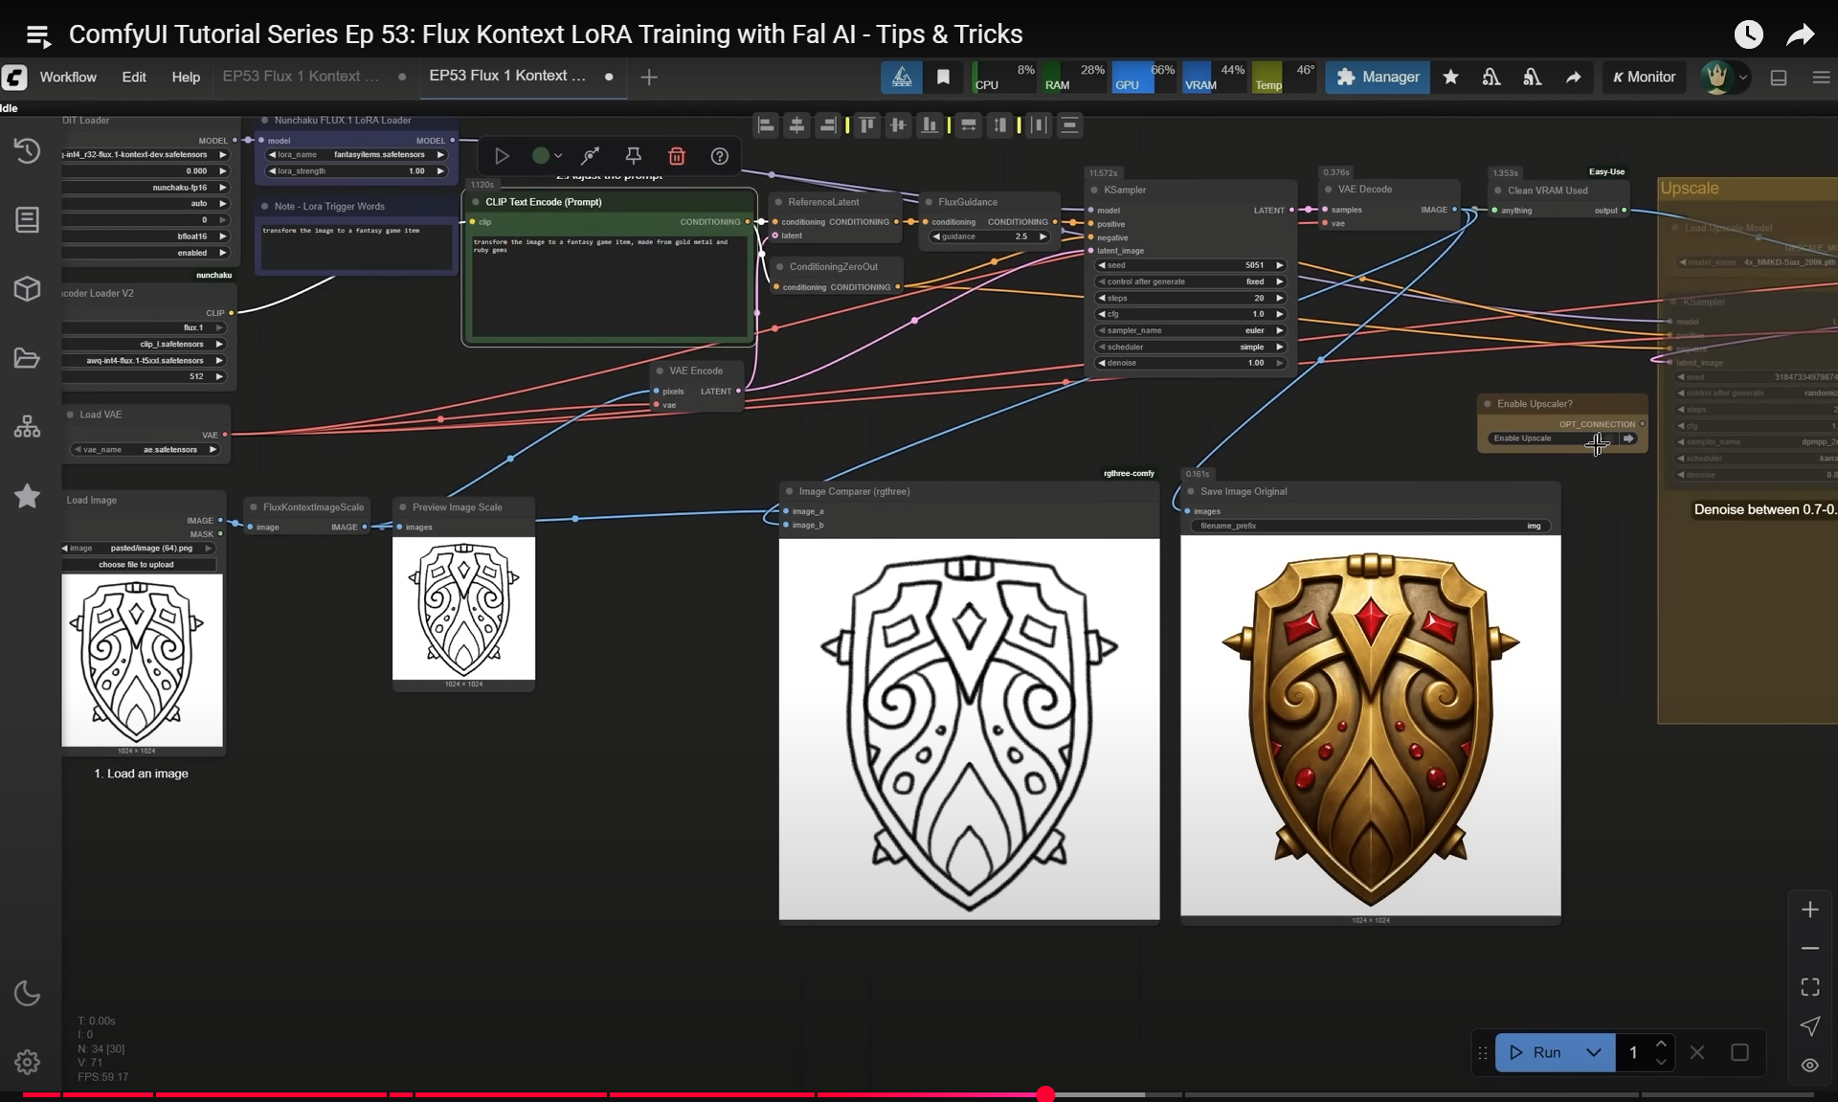Toggle link visibility eye icon
This screenshot has width=1838, height=1102.
(x=1809, y=1065)
